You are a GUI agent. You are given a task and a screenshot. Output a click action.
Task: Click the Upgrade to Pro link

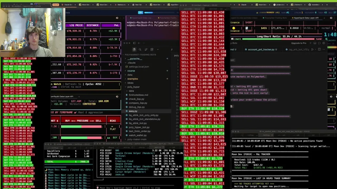(299, 43)
